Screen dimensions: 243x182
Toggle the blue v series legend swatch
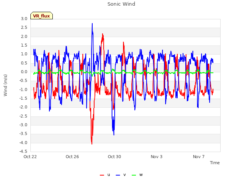pyautogui.click(x=118, y=175)
